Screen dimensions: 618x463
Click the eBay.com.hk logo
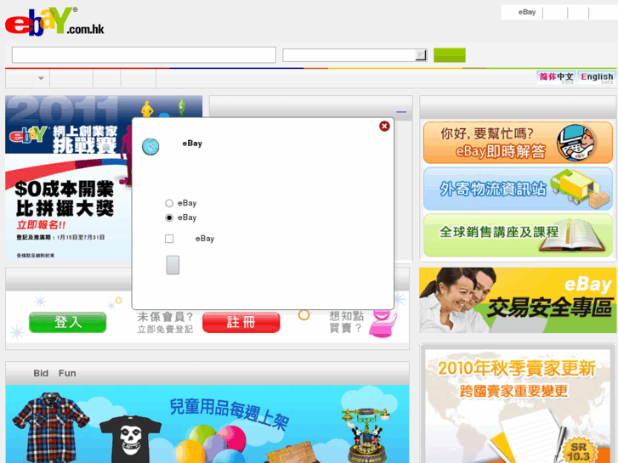click(54, 22)
